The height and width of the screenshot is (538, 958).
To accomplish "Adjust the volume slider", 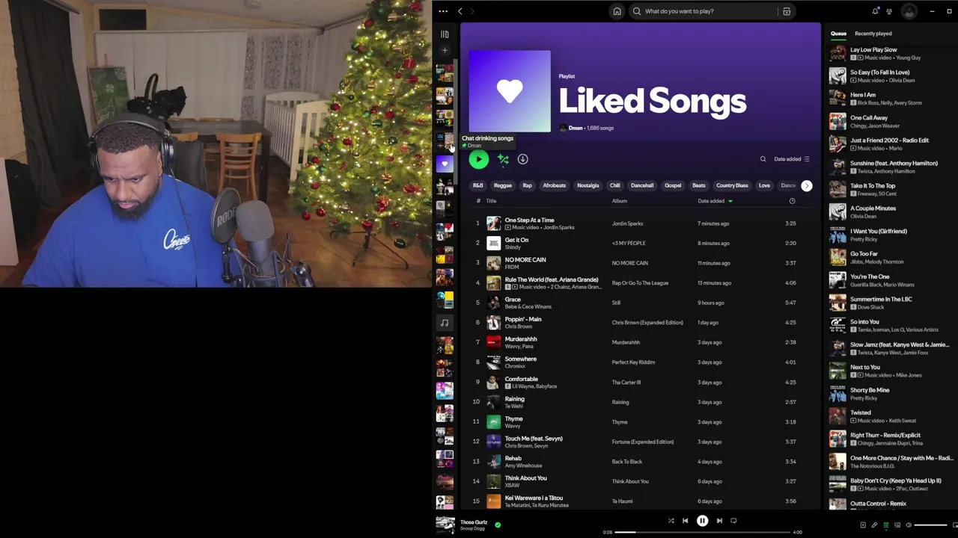I will 930,525.
